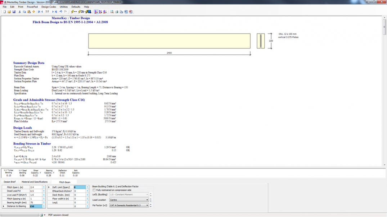Click the red PDF export icon
The height and width of the screenshot is (217, 387).
[131, 12]
